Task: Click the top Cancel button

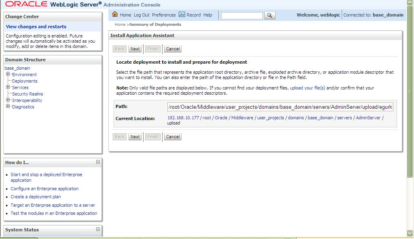Action: point(173,49)
